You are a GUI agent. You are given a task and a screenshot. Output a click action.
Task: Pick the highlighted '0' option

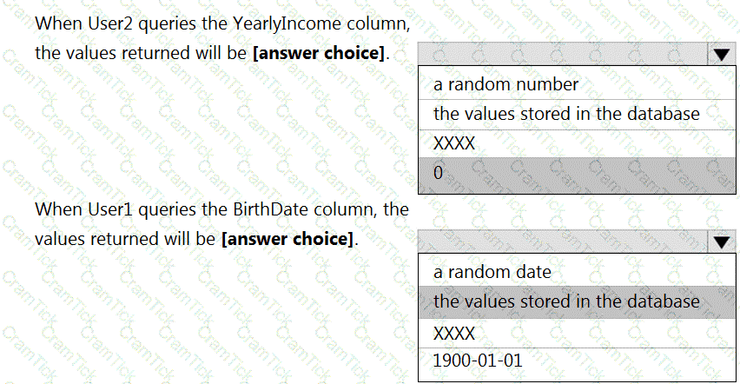click(577, 174)
